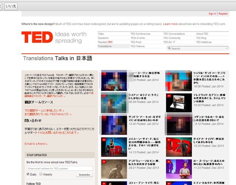Open TED Initiatives
236x185 pixels.
[x=204, y=42]
